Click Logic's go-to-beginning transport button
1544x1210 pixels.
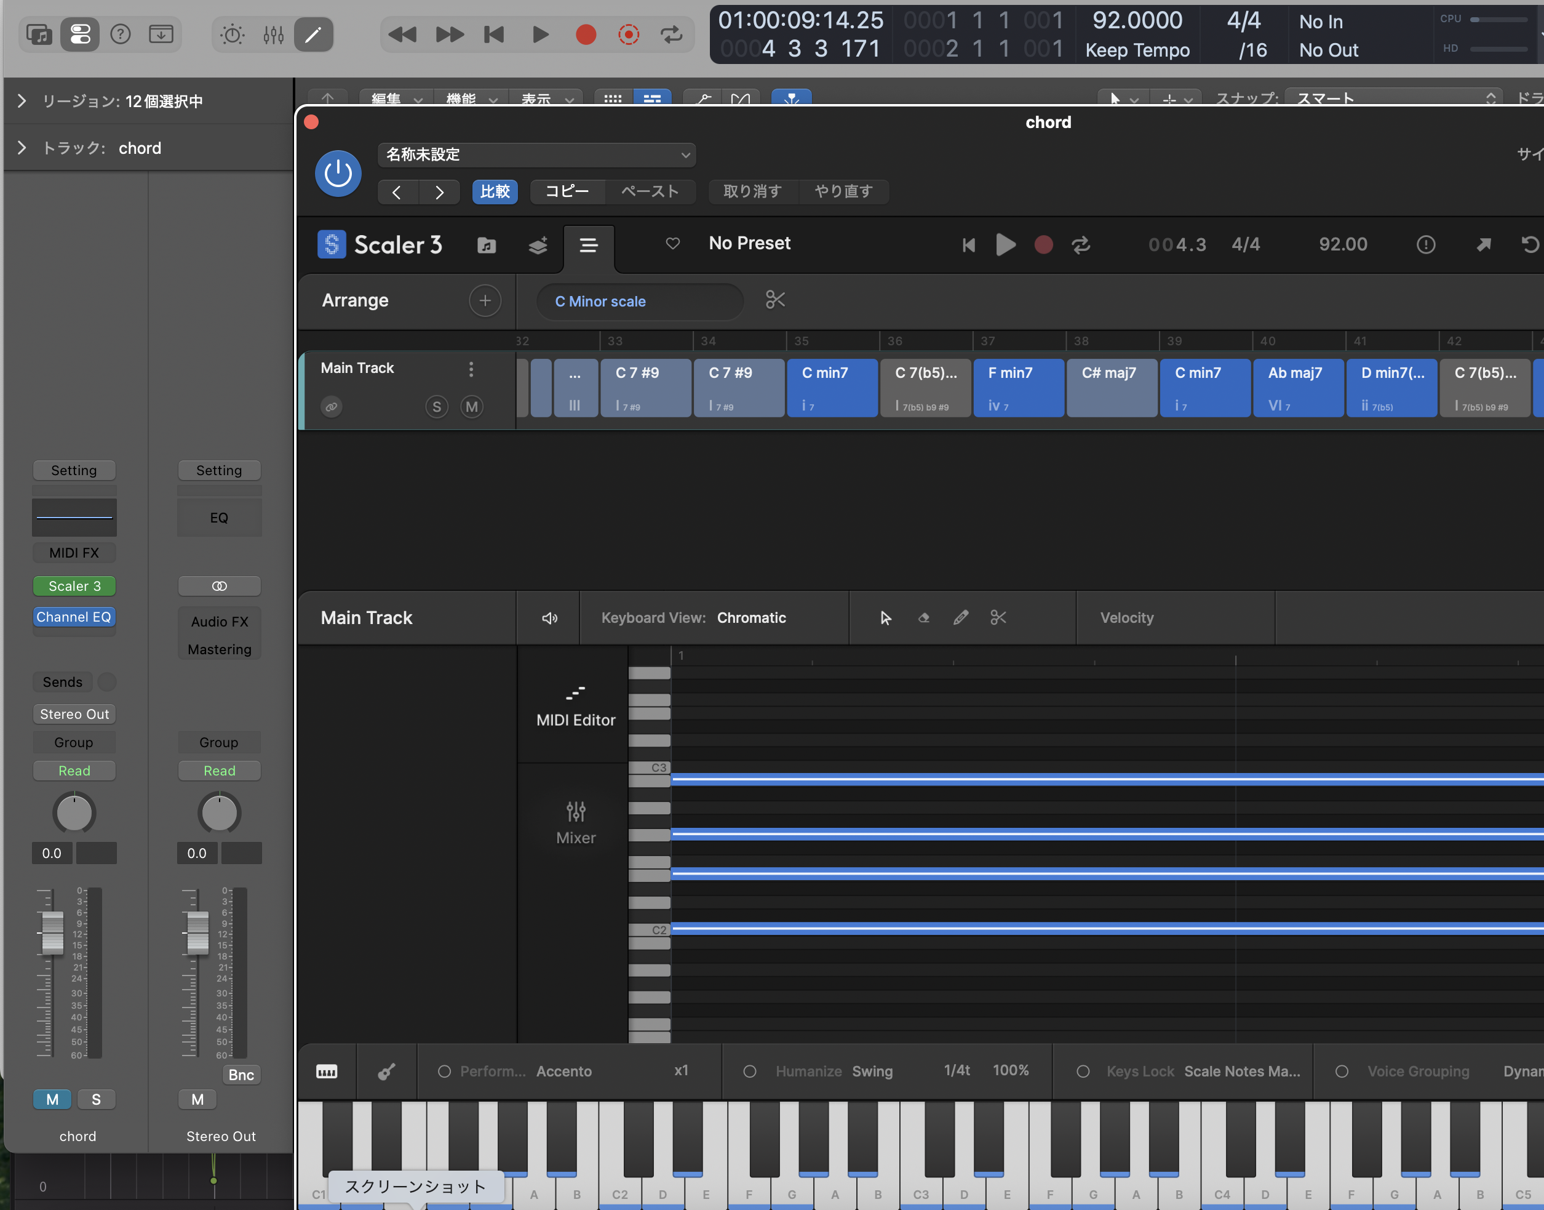click(x=494, y=34)
